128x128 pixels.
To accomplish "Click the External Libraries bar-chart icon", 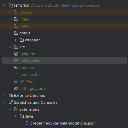I will (11, 95).
